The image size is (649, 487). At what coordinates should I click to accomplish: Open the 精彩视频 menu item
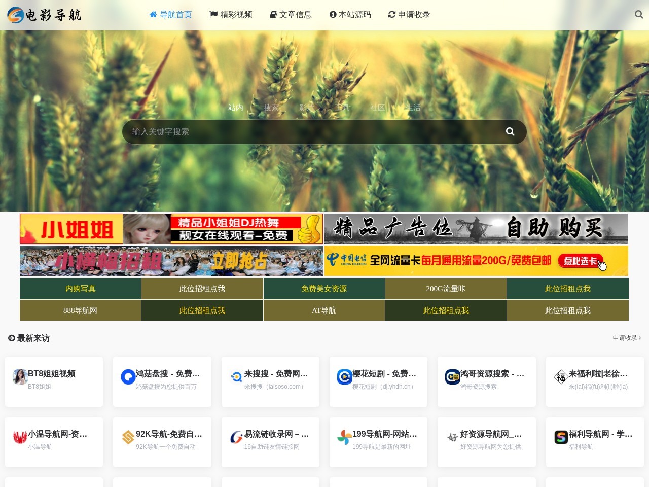231,15
